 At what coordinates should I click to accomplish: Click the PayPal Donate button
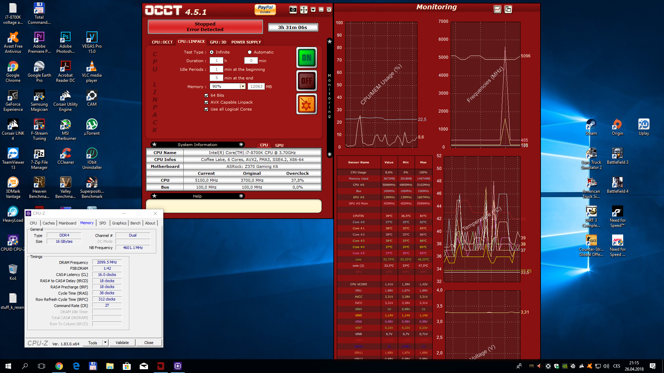(265, 9)
